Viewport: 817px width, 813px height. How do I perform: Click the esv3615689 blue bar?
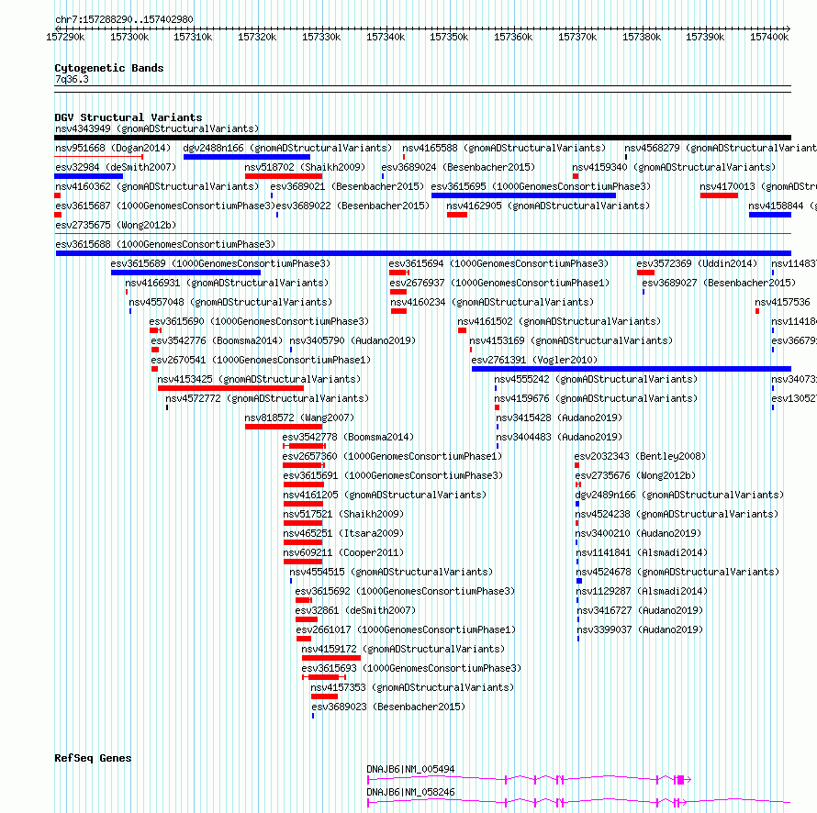pos(185,273)
